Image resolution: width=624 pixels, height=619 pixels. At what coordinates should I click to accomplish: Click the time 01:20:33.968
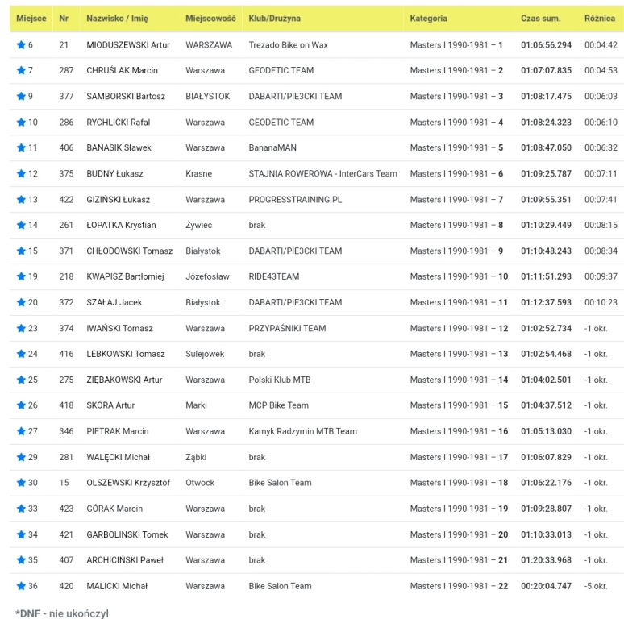546,560
